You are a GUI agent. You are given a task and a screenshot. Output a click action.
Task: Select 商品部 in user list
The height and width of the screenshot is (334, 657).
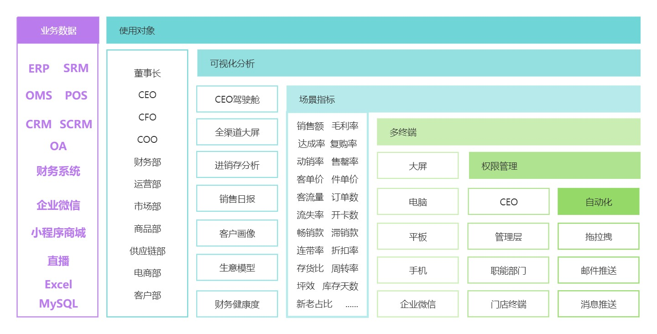(147, 229)
